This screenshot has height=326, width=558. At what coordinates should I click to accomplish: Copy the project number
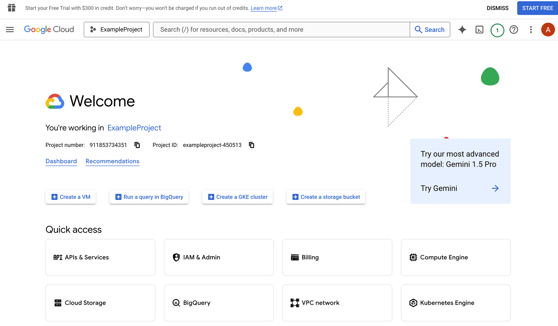(x=137, y=145)
